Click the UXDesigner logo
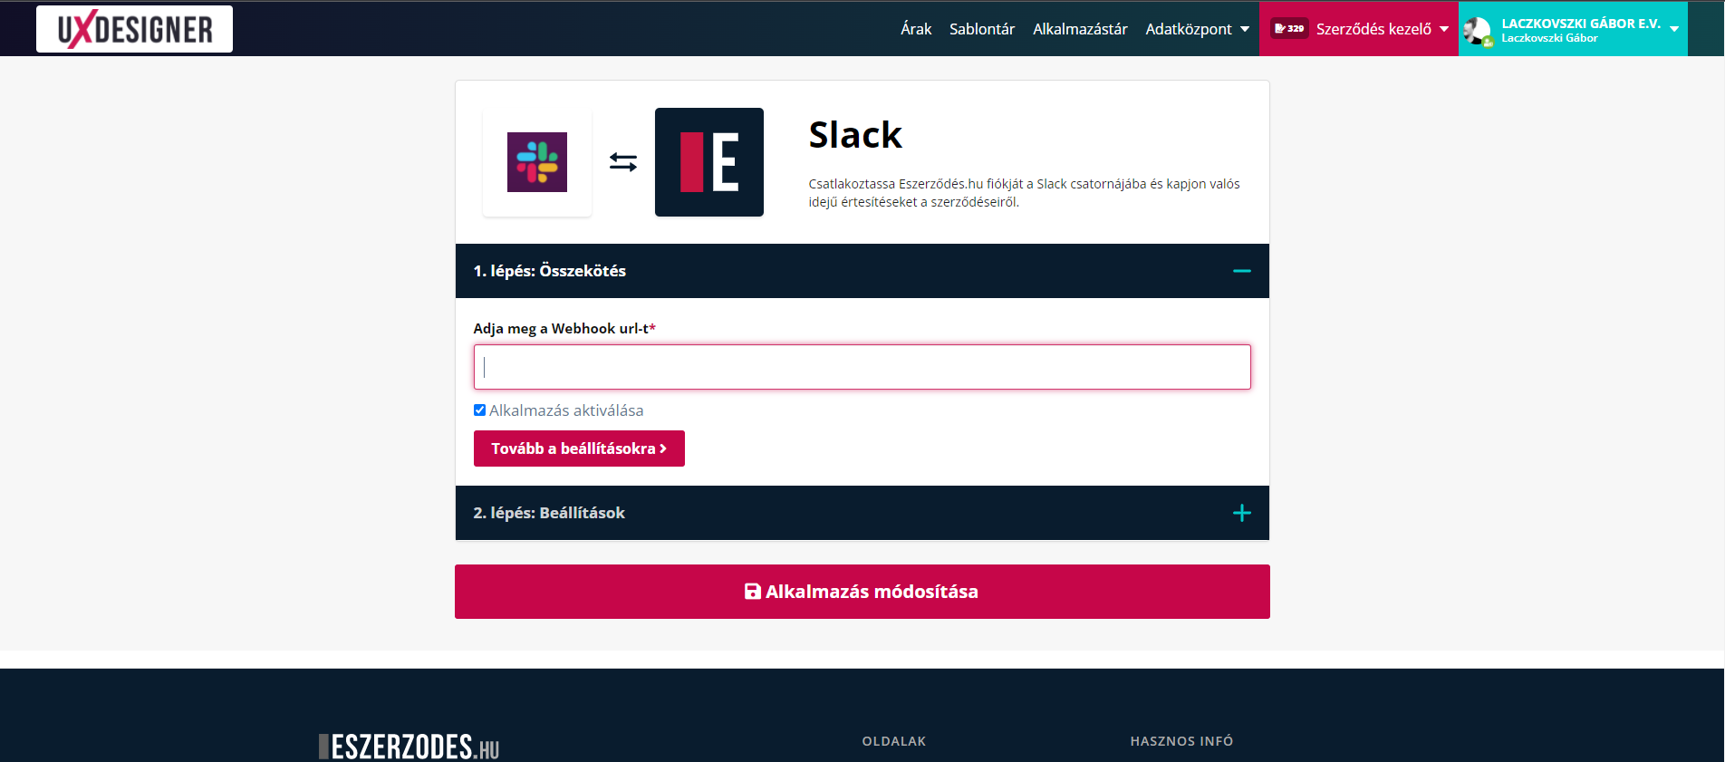 point(134,29)
